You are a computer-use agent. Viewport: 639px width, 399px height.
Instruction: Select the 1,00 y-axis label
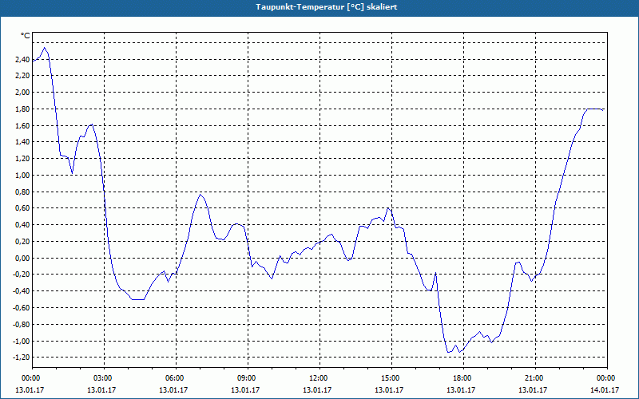coord(22,175)
